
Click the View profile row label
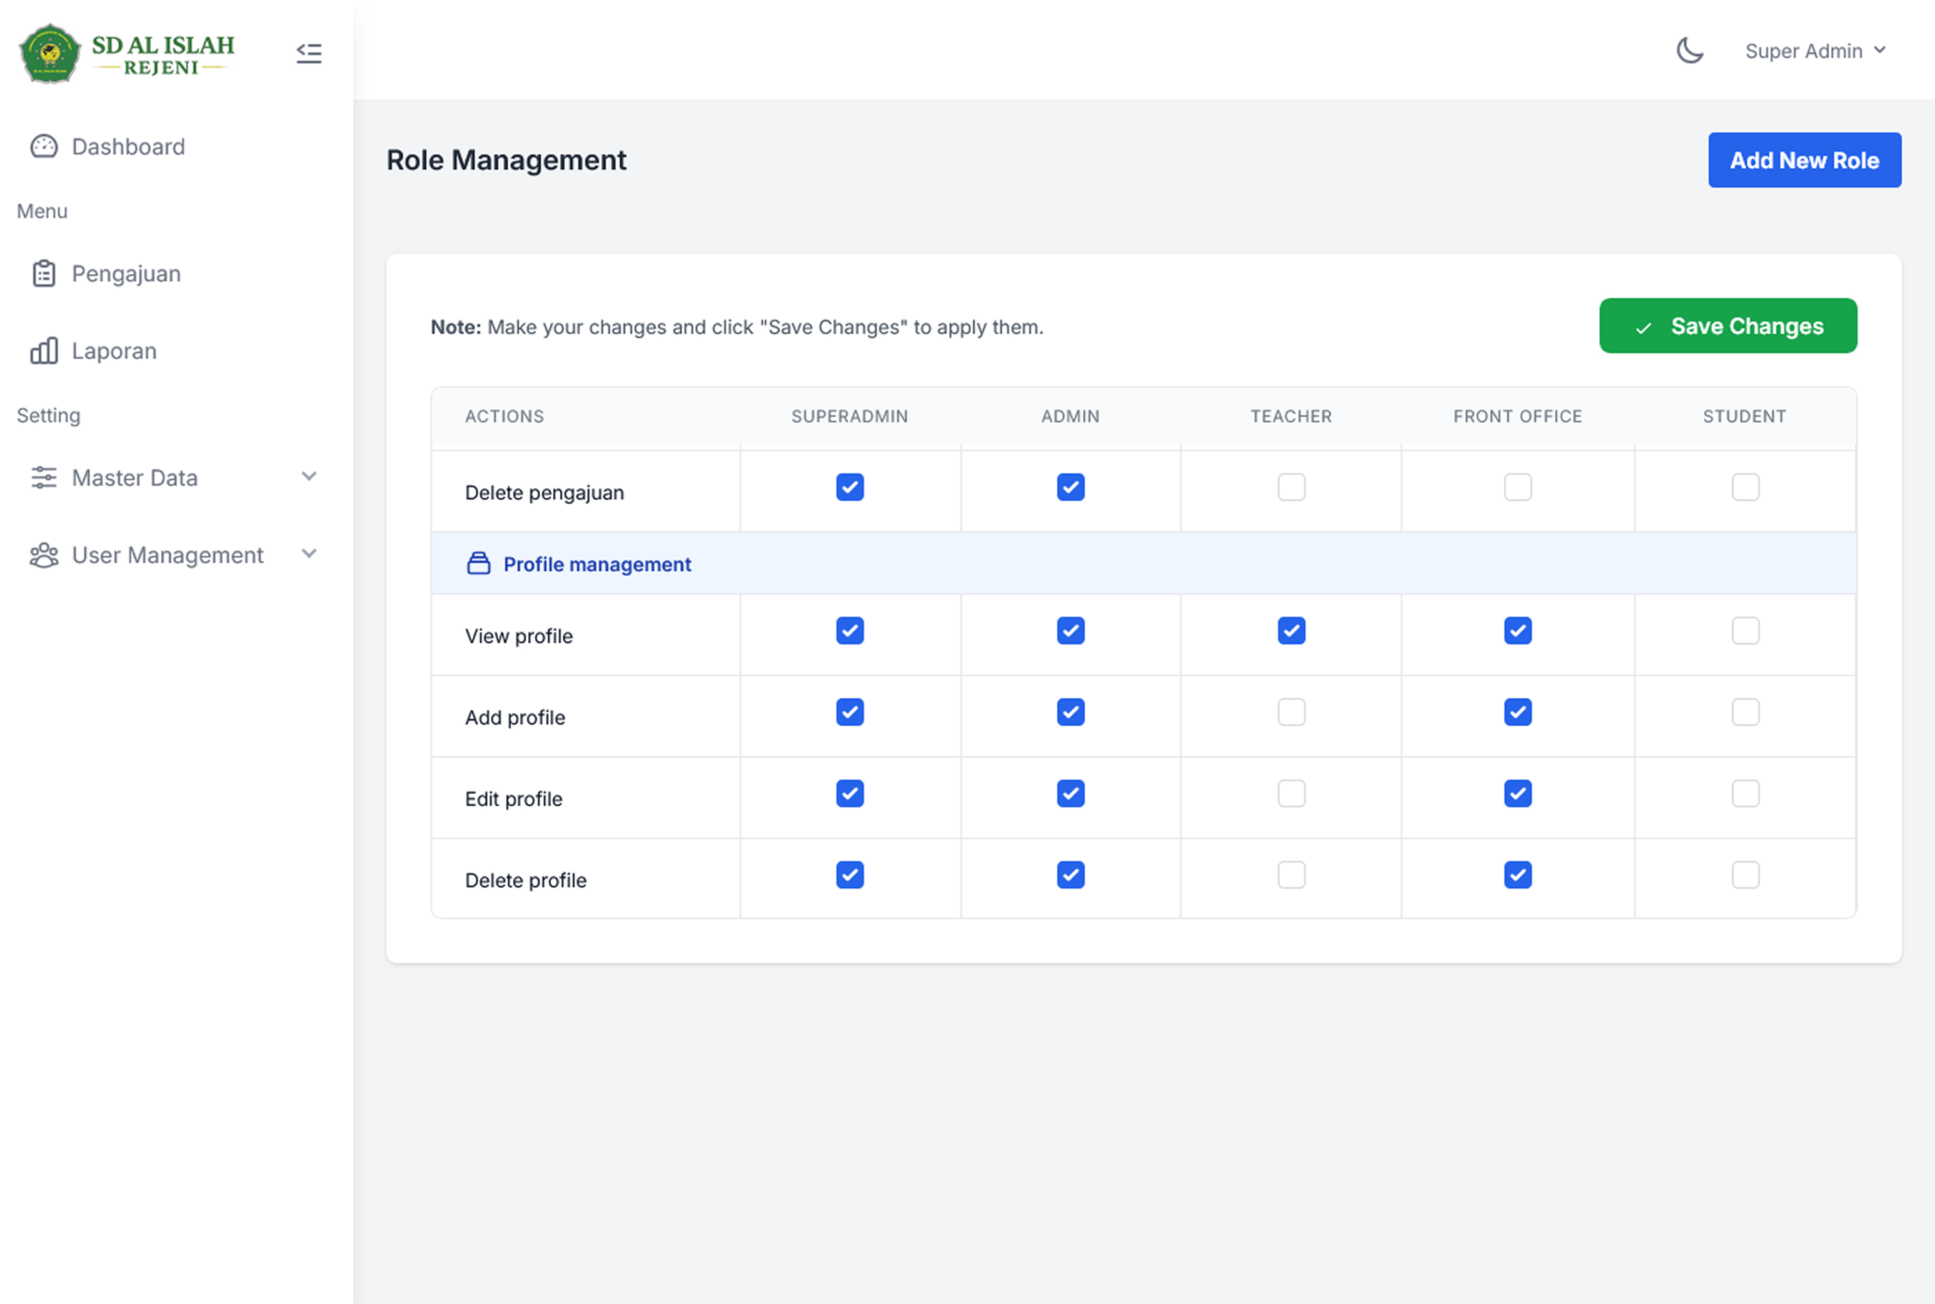[519, 636]
